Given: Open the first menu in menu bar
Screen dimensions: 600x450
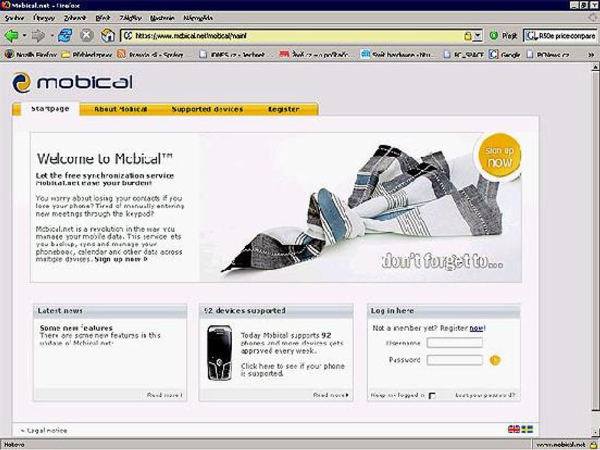Looking at the screenshot, I should 14,17.
